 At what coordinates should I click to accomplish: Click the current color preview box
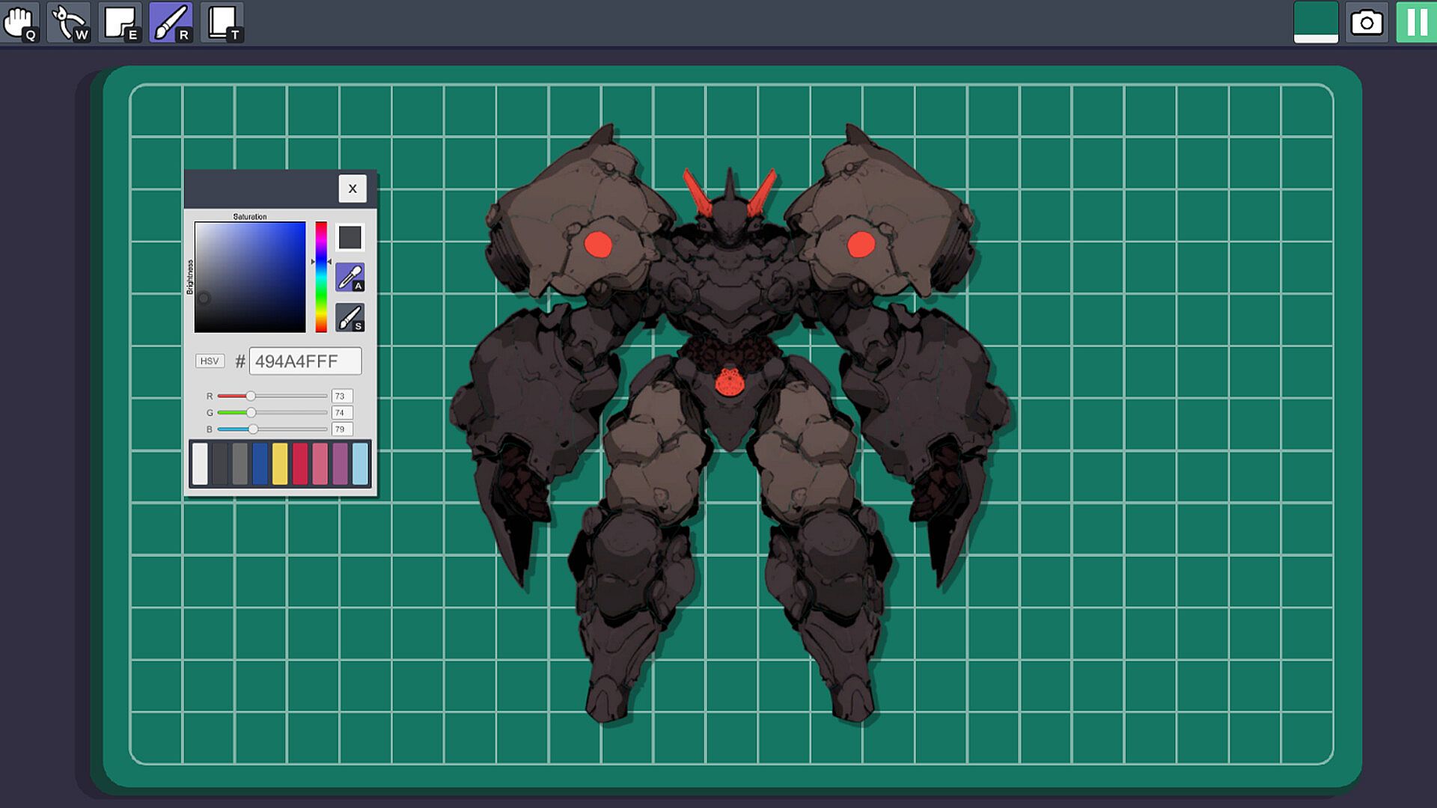tap(350, 238)
